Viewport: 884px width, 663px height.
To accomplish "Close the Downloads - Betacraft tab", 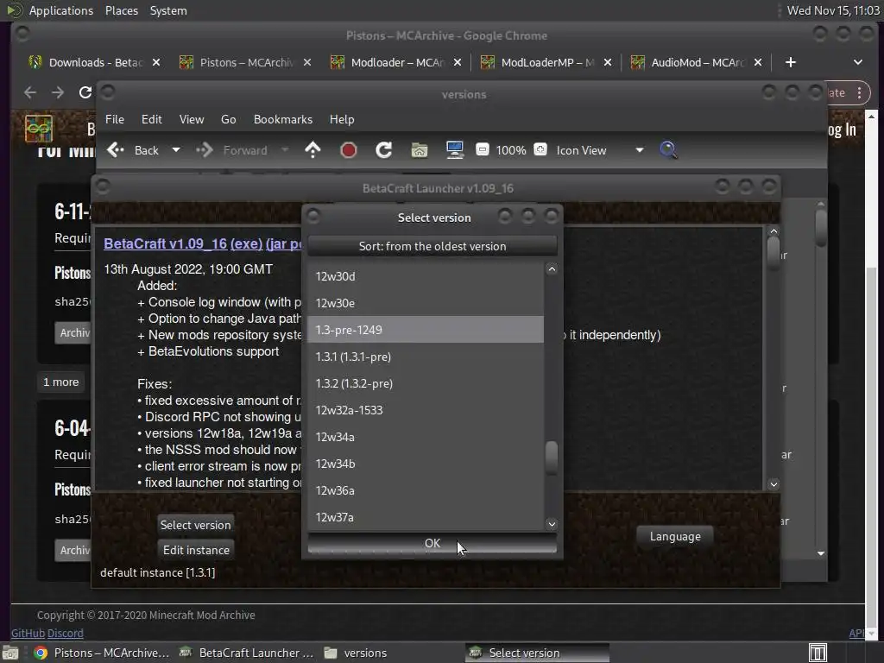I will 156,62.
